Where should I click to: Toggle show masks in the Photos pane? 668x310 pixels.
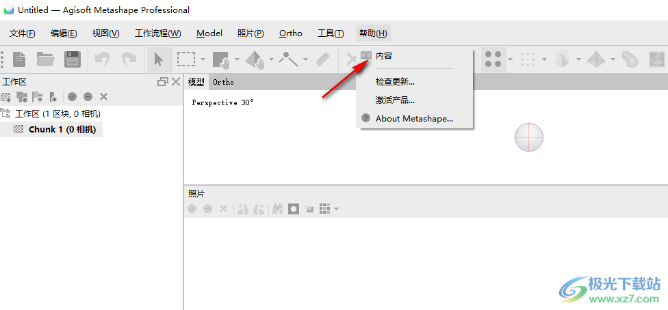pos(294,209)
